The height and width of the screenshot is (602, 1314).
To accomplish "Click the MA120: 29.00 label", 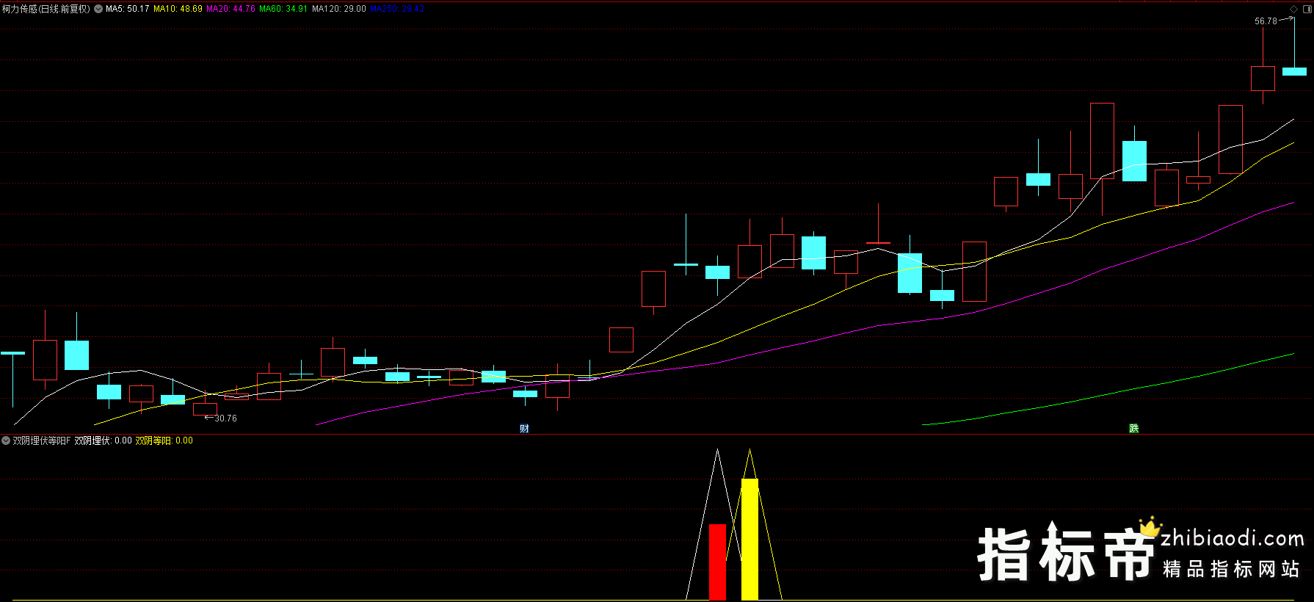I will 338,9.
